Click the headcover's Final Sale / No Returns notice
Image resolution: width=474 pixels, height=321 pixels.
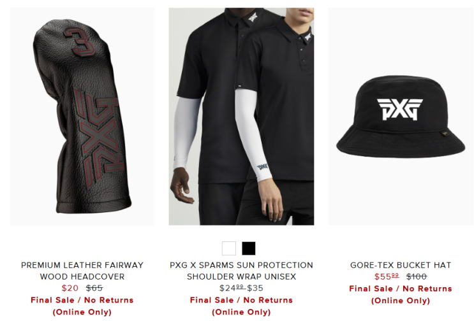point(82,300)
